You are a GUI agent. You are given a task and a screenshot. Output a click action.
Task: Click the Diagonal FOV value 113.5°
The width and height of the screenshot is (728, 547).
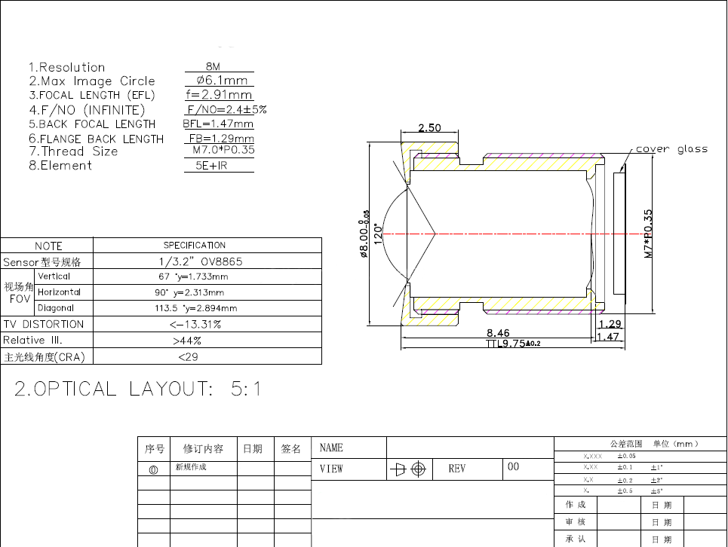(195, 308)
